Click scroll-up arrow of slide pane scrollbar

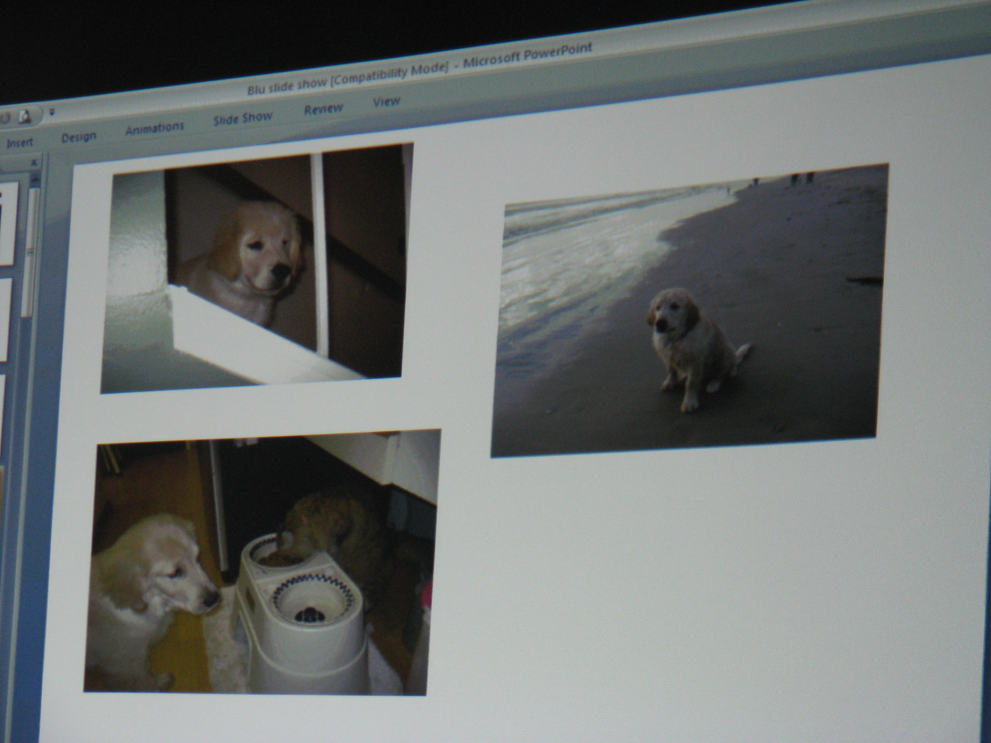pyautogui.click(x=35, y=180)
